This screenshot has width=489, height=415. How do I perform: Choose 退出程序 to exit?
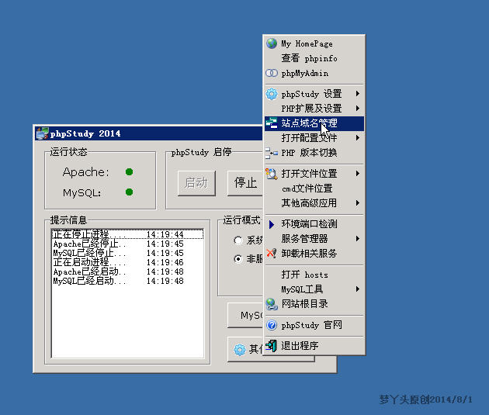314,346
